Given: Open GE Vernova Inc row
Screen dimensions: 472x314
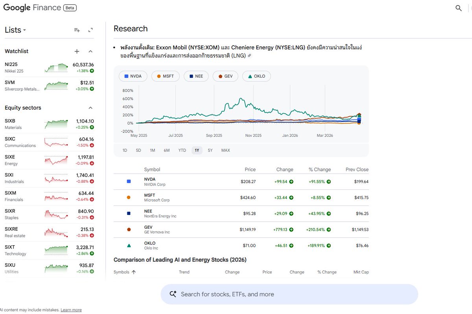Looking at the screenshot, I should [x=241, y=230].
